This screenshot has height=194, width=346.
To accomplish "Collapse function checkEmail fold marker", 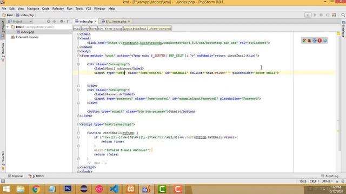I will [x=78, y=133].
